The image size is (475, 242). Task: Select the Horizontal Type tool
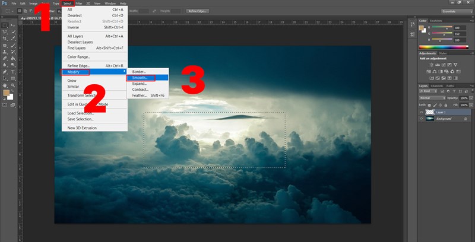(13, 71)
